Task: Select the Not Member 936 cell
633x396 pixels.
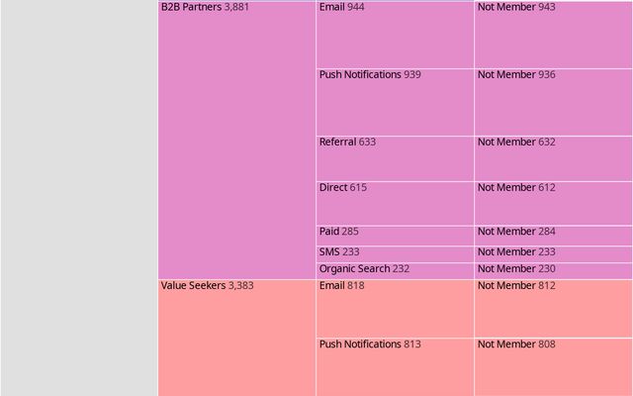Action: tap(554, 102)
